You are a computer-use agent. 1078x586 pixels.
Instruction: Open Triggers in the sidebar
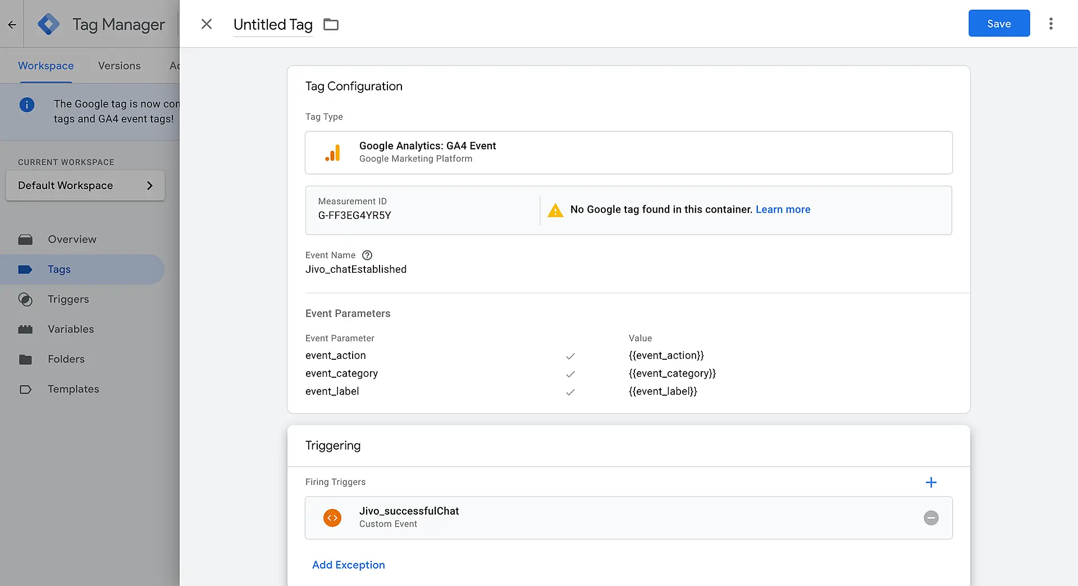pyautogui.click(x=68, y=299)
